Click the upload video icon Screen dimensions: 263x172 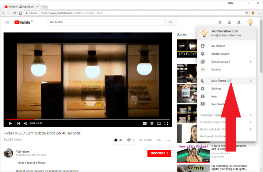pyautogui.click(x=220, y=22)
